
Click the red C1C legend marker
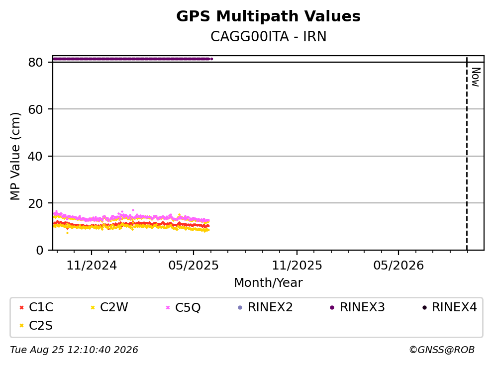[x=21, y=308]
